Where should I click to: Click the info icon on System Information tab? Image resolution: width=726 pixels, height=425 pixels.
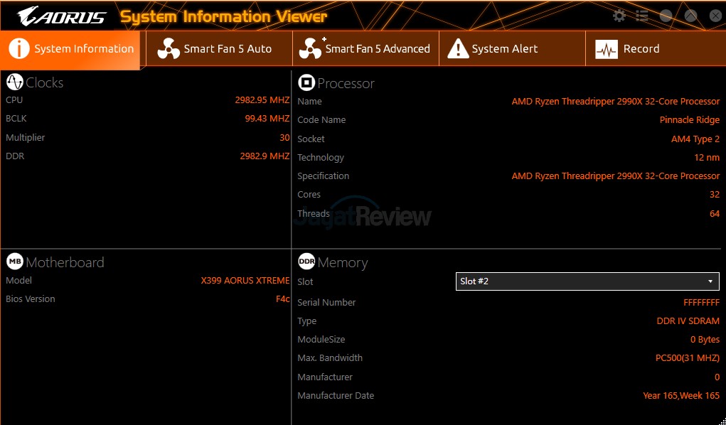pos(18,49)
